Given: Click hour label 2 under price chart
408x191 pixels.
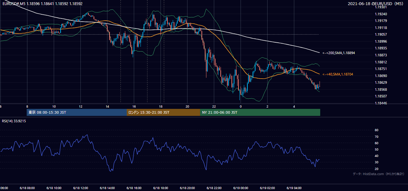Looking at the screenshot, I should [268, 107].
